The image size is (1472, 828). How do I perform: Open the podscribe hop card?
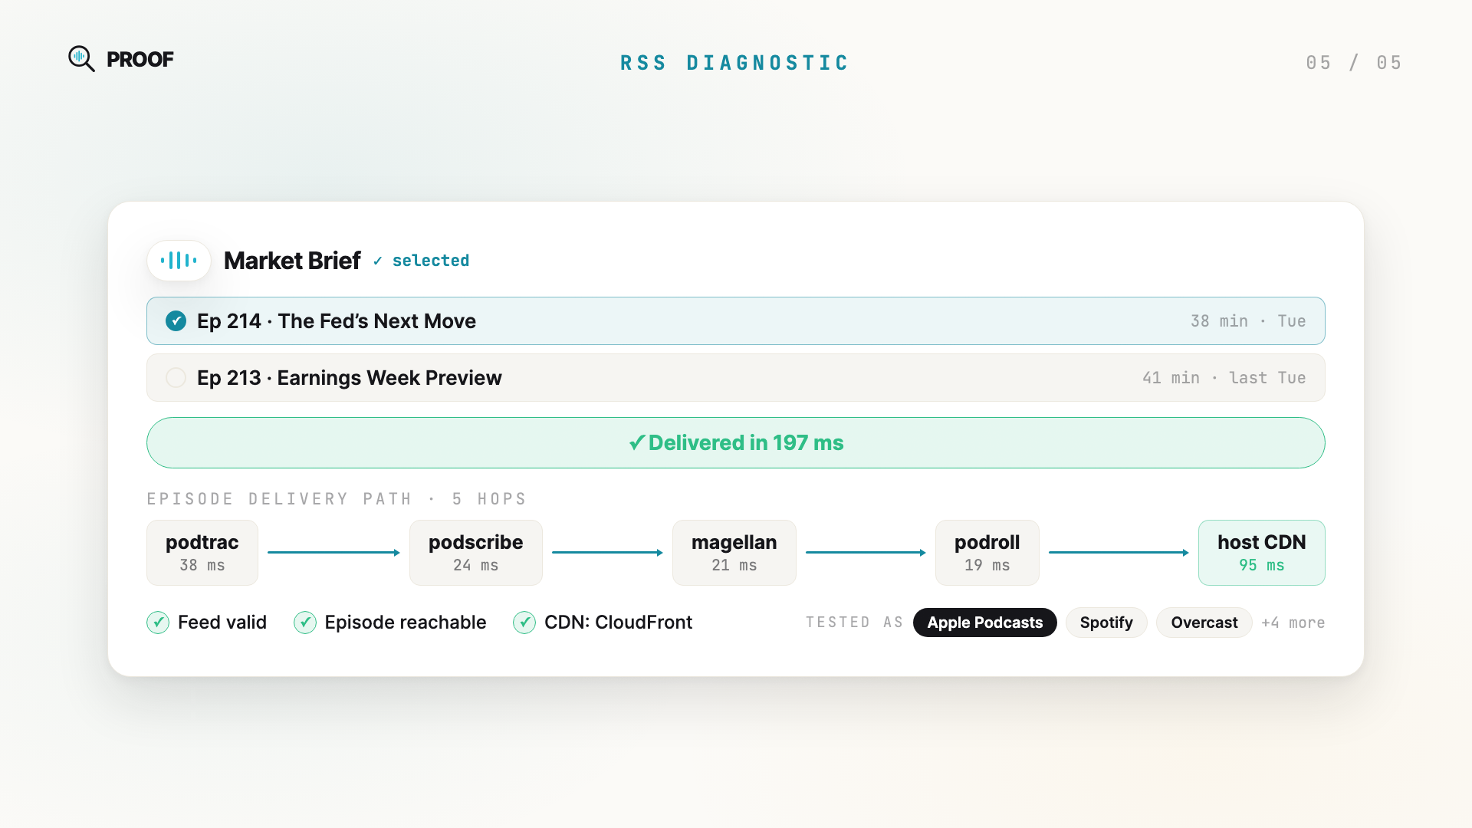pos(476,553)
